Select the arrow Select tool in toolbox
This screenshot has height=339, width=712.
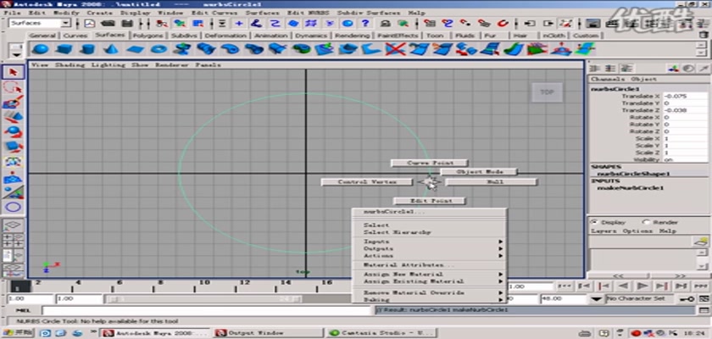14,72
